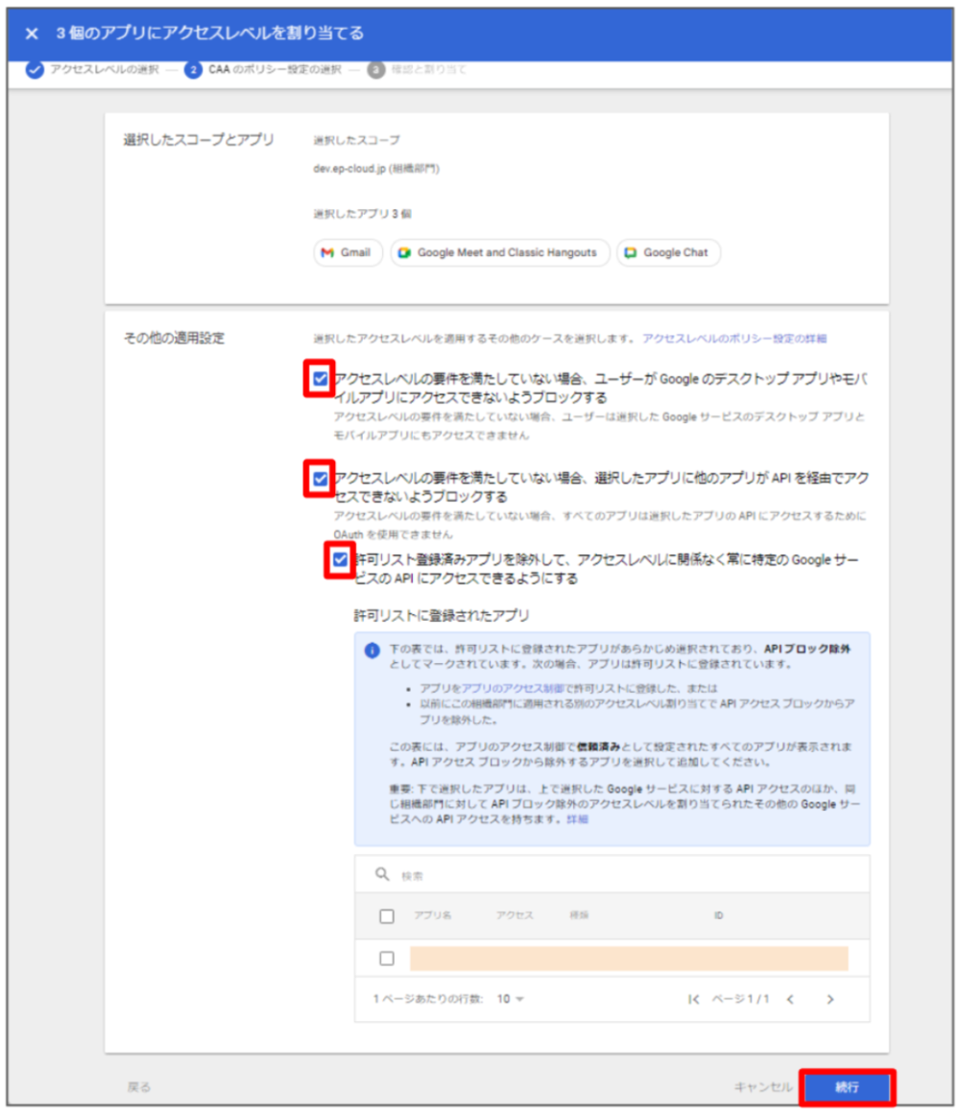Click the CAA のポリシー設定の選択 step label
The height and width of the screenshot is (1113, 960).
(275, 69)
